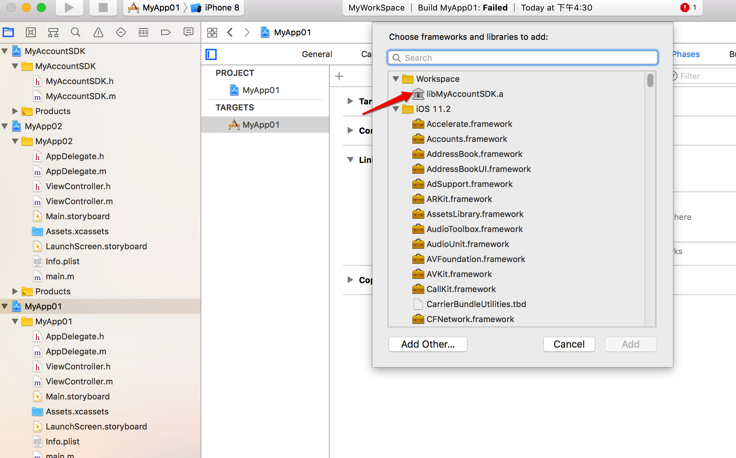Open MyAccountSDK.m in navigator

(x=74, y=96)
